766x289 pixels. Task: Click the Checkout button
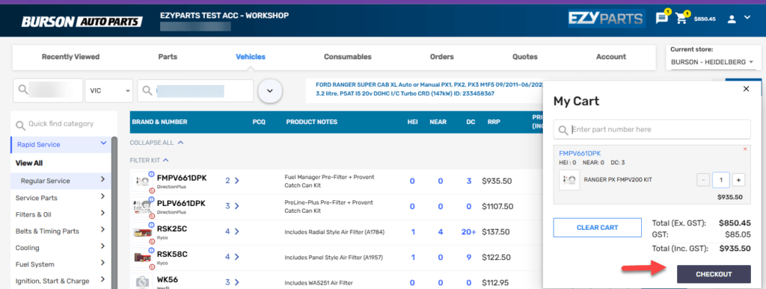pos(714,274)
